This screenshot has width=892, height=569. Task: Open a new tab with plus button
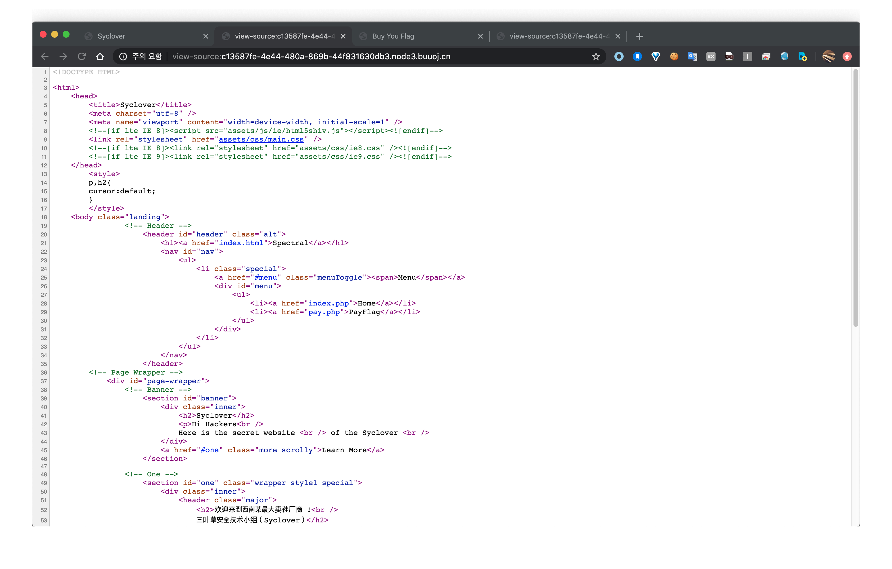click(x=639, y=36)
